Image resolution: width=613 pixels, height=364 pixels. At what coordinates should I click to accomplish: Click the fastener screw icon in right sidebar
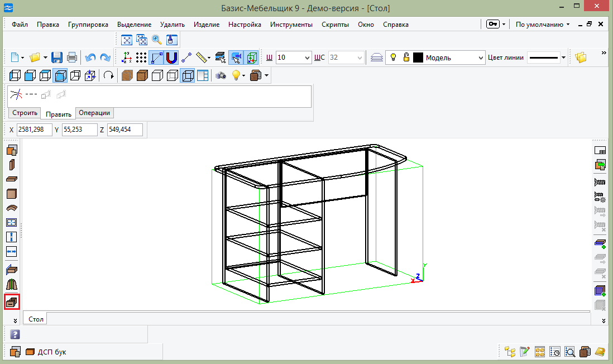click(600, 182)
